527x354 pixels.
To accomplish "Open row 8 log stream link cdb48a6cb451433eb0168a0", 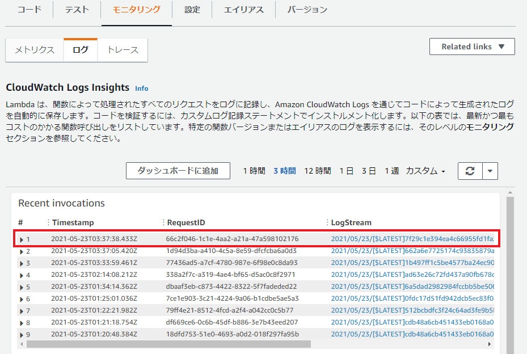I will [x=412, y=322].
